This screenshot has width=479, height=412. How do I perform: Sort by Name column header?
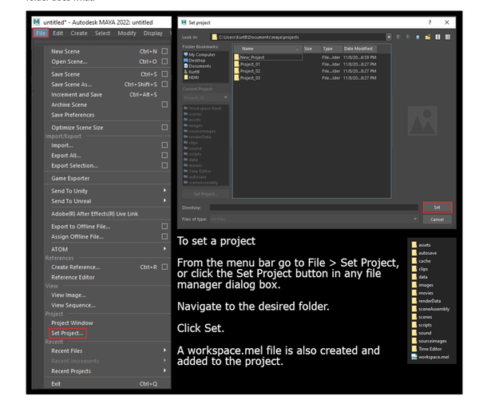pyautogui.click(x=267, y=49)
